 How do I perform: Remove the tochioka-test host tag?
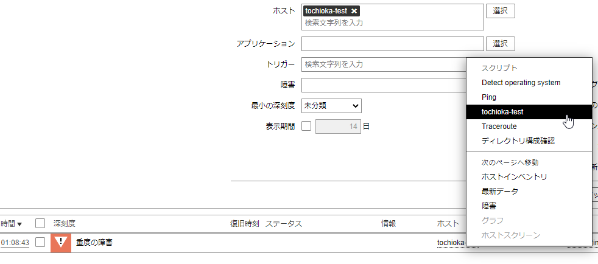coord(354,11)
